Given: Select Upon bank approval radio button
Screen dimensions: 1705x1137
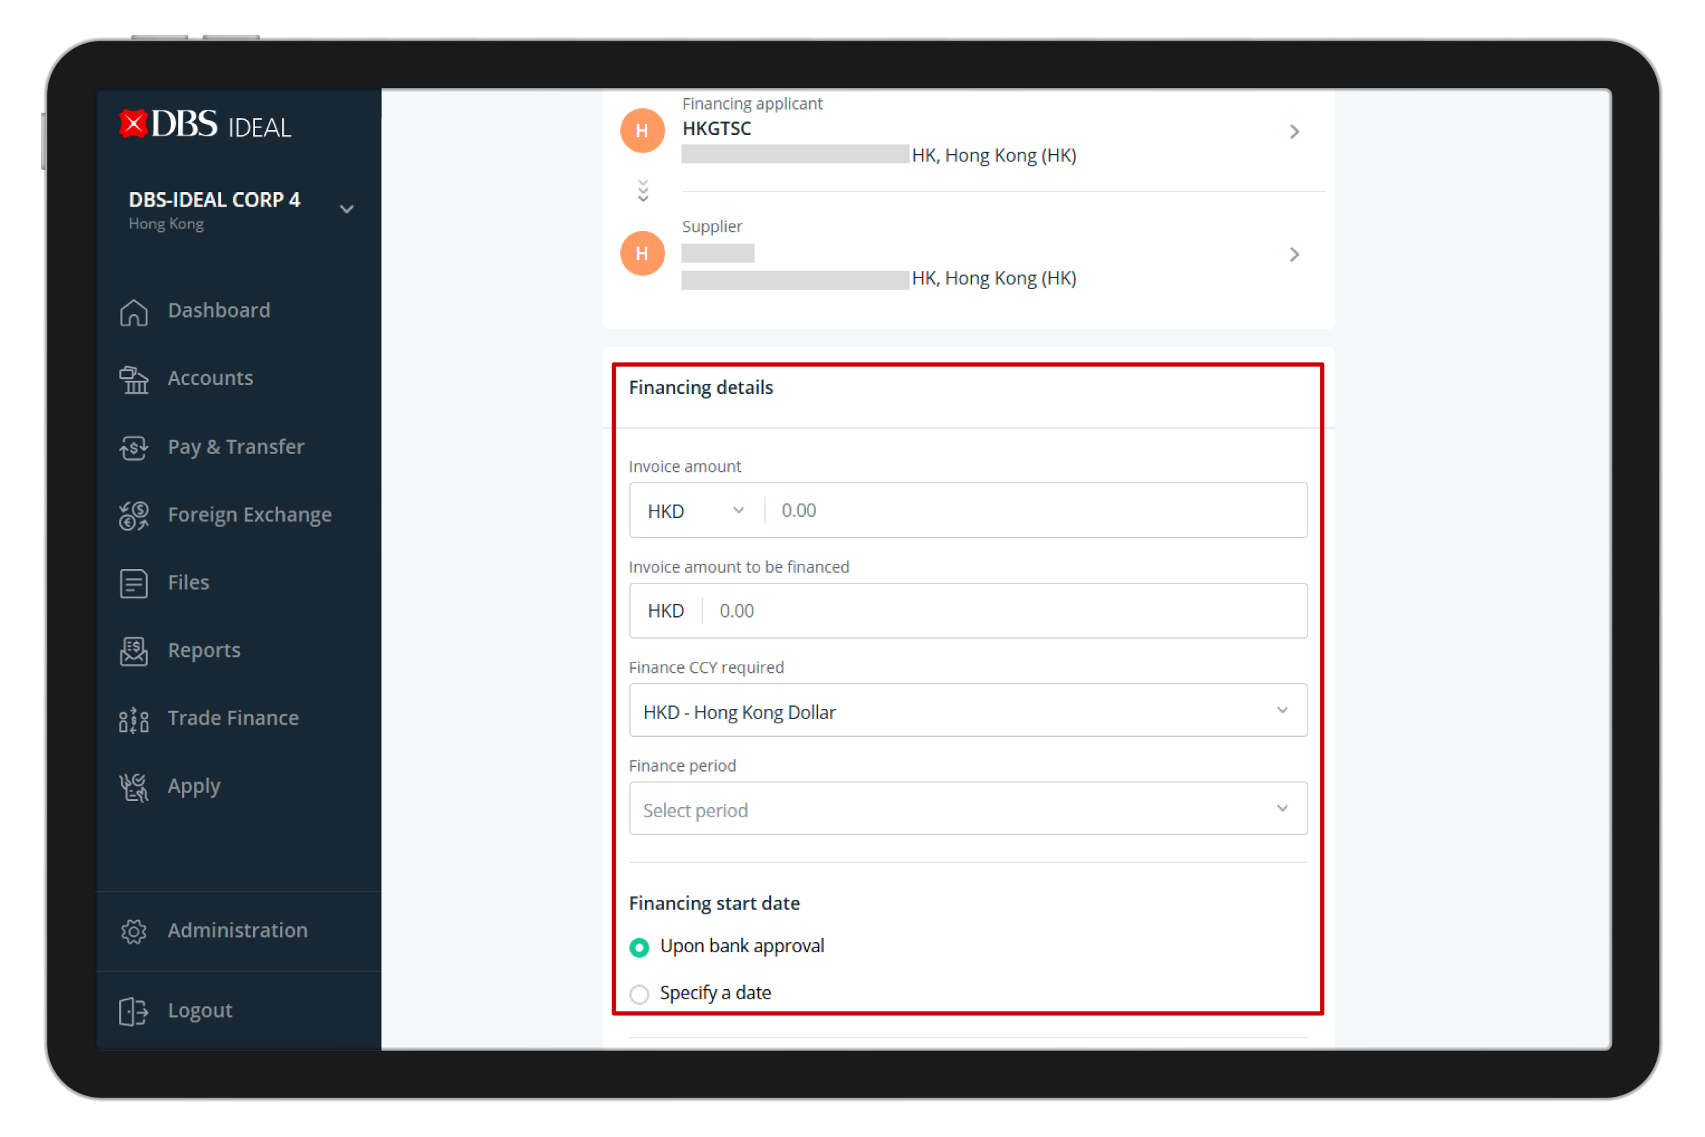Looking at the screenshot, I should coord(639,947).
